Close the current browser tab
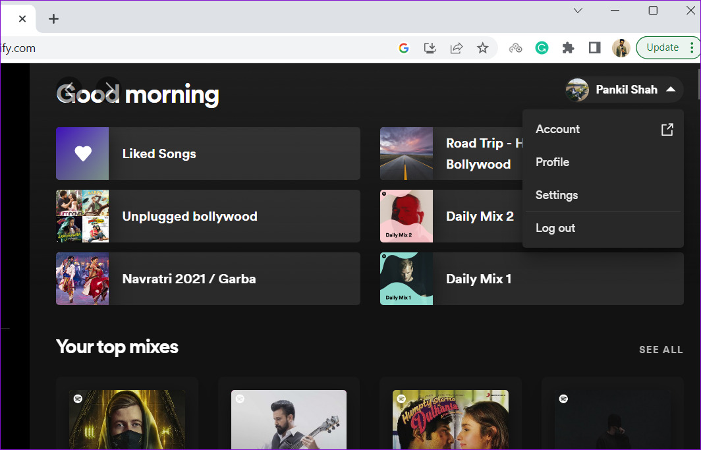701x450 pixels. (x=22, y=18)
